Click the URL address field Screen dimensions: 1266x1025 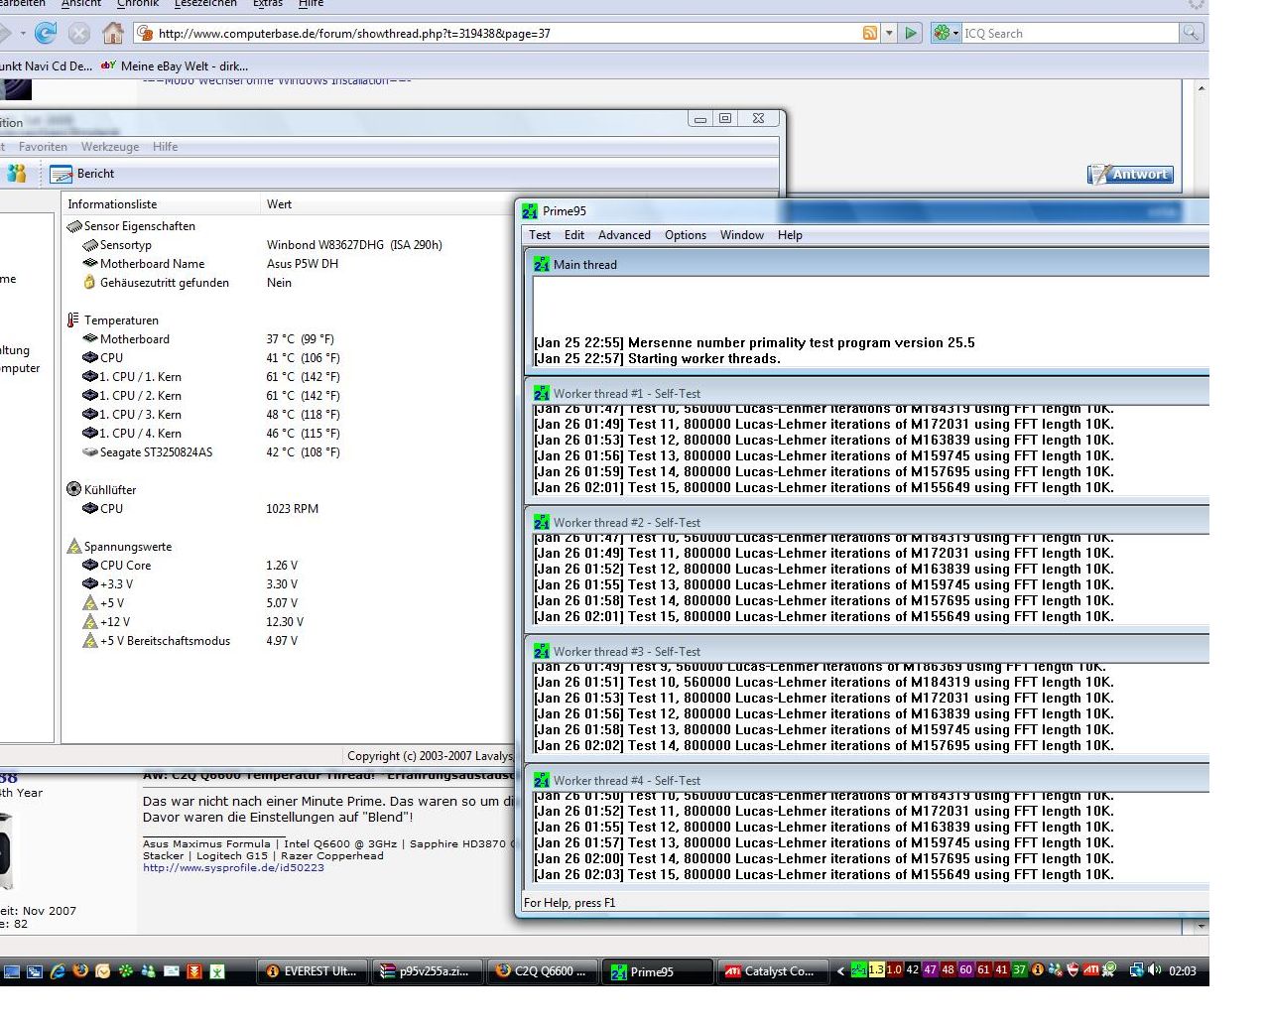click(x=506, y=33)
